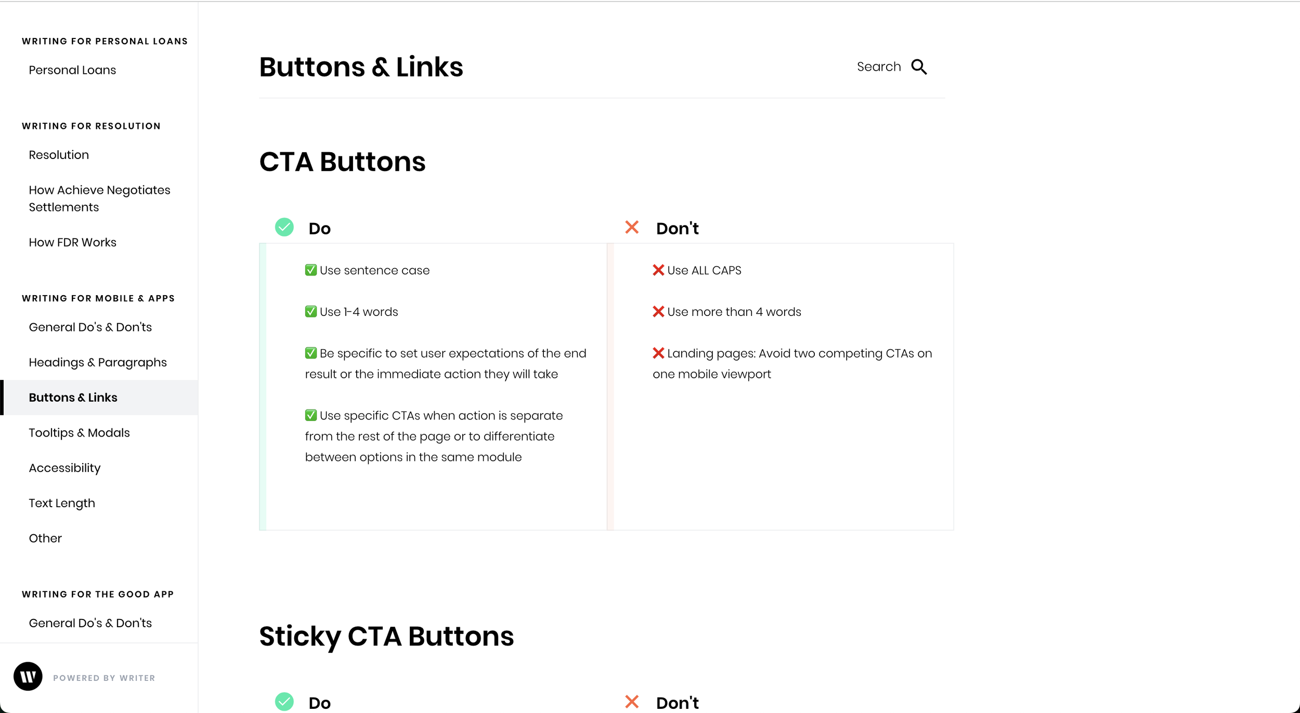Click the check emoji beside 'Use specific CTAs'
Screen dimensions: 1300x713
(x=311, y=416)
